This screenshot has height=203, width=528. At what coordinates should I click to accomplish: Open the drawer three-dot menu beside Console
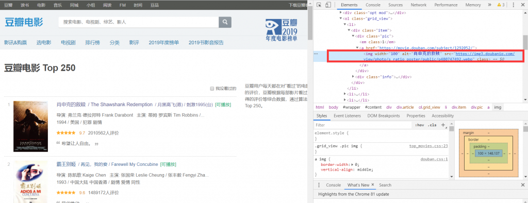pos(319,185)
